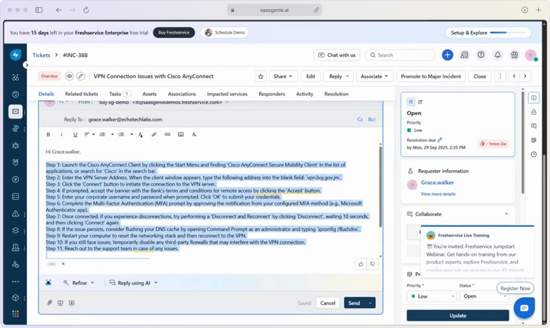This screenshot has width=550, height=328.
Task: Switch to Activity tab
Action: point(305,94)
